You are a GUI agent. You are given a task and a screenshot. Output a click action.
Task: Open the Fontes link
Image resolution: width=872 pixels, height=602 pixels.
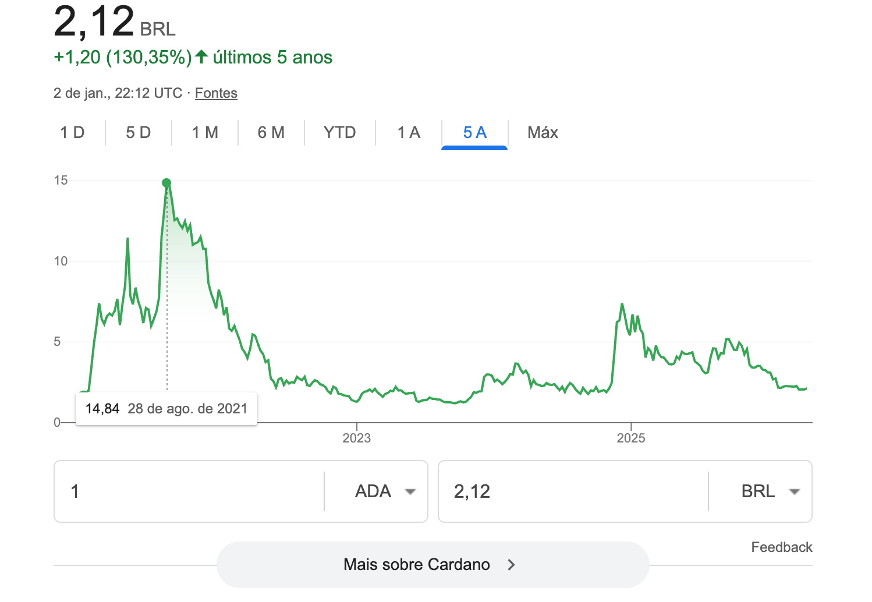click(216, 93)
